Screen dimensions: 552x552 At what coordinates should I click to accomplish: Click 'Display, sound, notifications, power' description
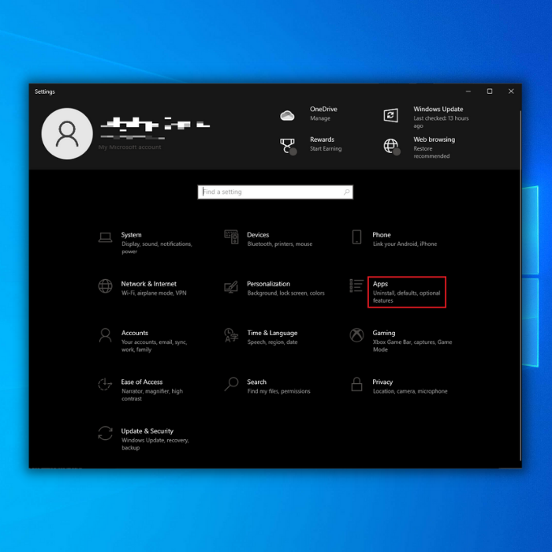tap(157, 248)
